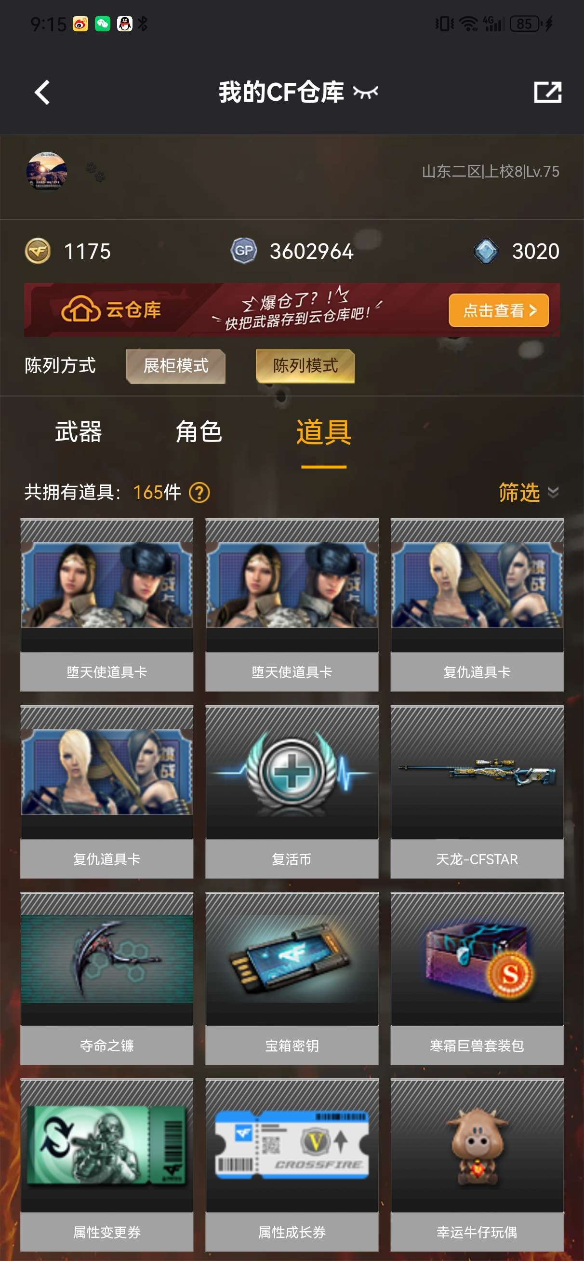Open the 幸运牛仔玩偶 item
This screenshot has height=1261, width=584.
click(x=477, y=1165)
